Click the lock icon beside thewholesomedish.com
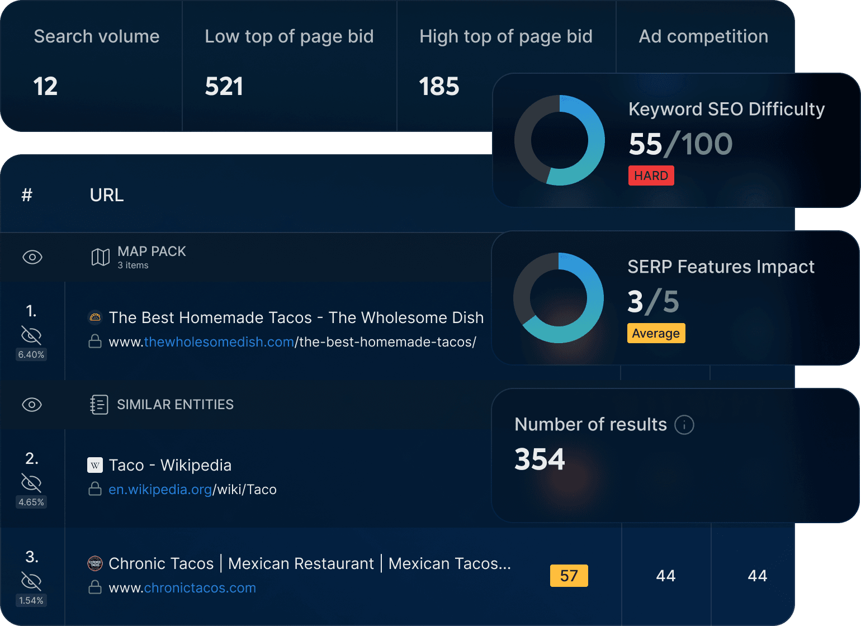 (x=94, y=342)
